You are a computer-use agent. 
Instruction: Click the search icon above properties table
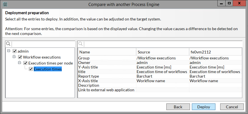click(x=81, y=44)
